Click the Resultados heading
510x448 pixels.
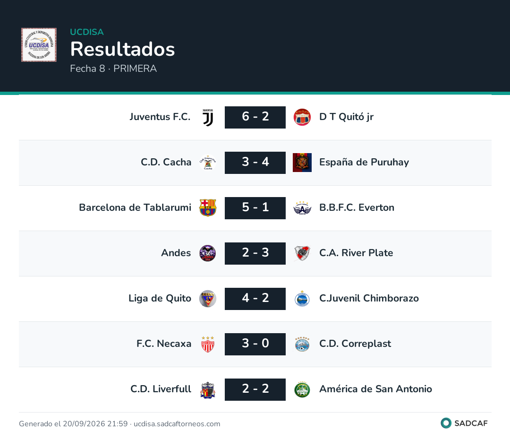pyautogui.click(x=123, y=49)
